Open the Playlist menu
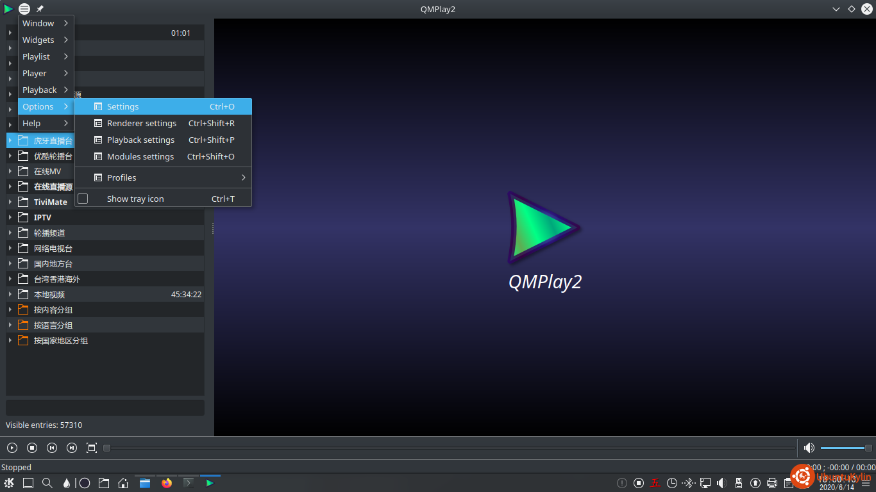 [x=46, y=56]
